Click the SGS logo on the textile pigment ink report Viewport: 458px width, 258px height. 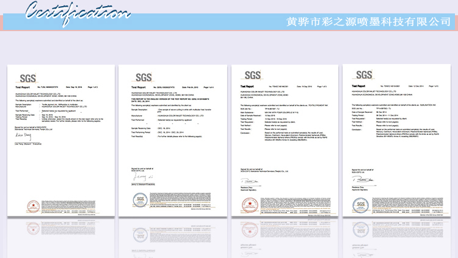point(253,75)
